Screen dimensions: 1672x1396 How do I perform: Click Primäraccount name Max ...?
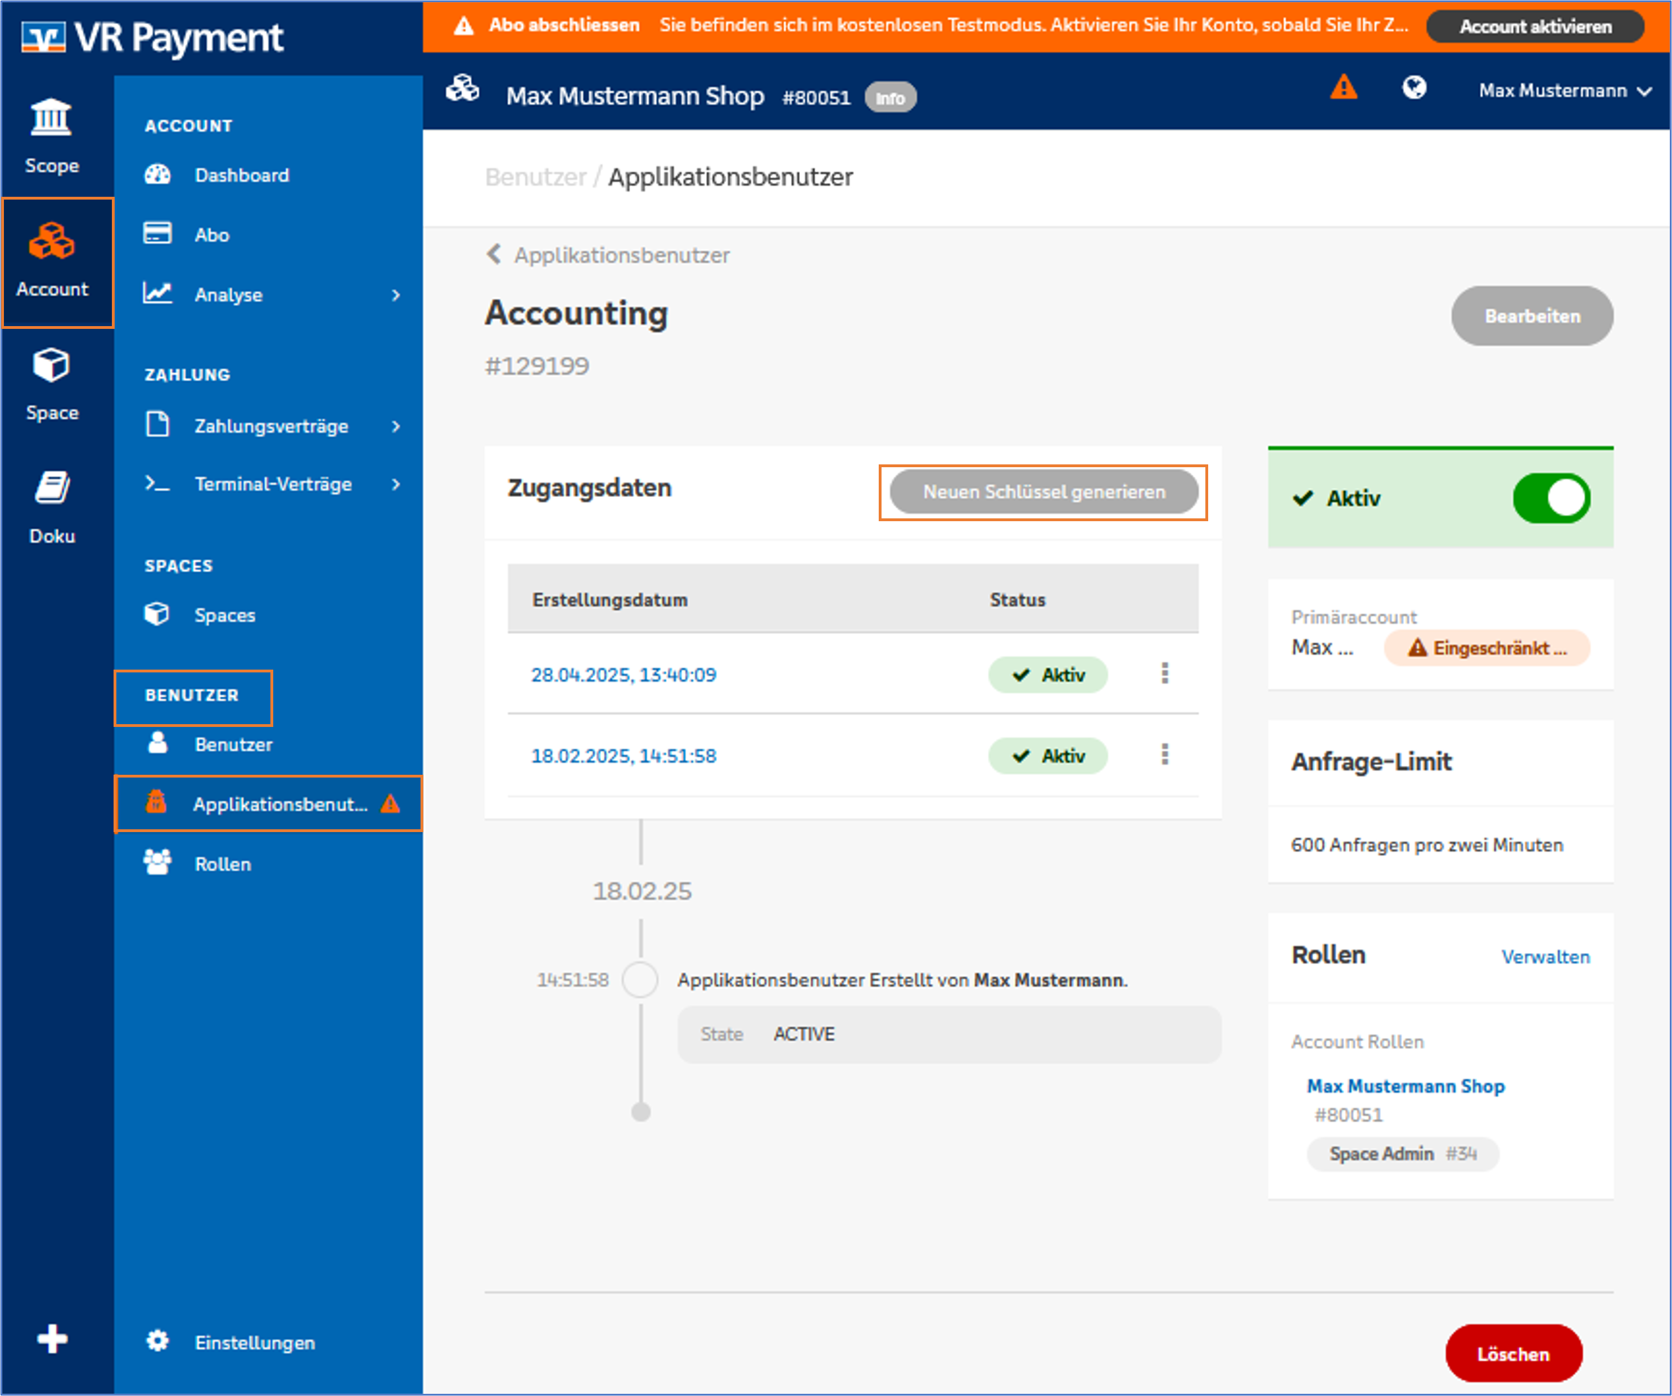[1322, 648]
